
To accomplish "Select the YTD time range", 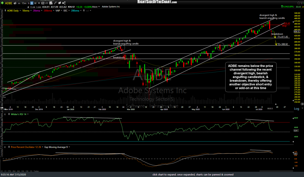I will click(x=9, y=171).
